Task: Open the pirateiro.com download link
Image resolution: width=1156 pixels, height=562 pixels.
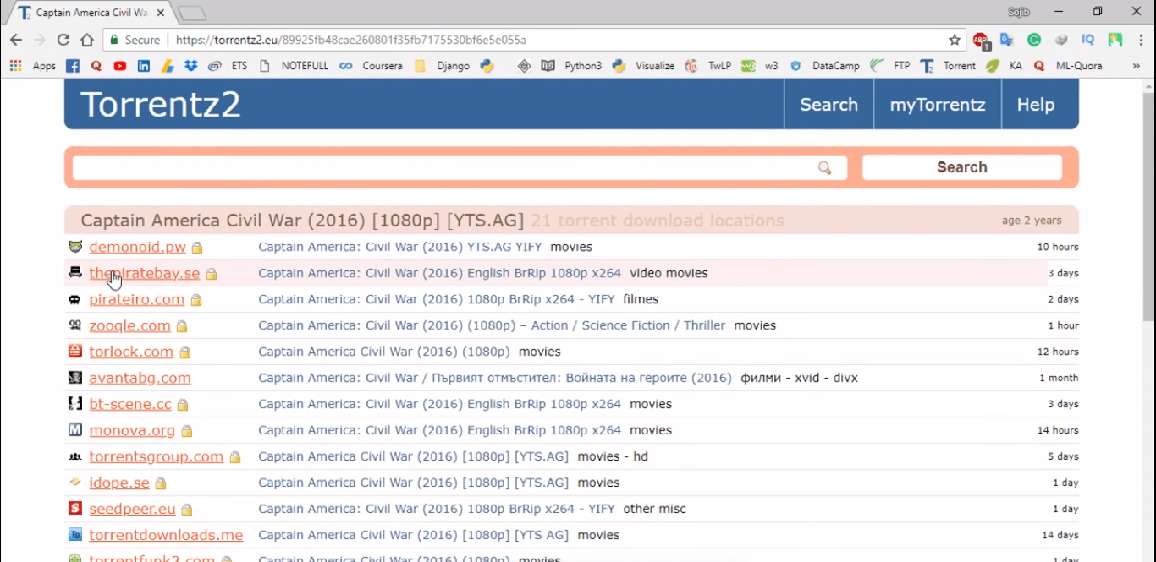Action: [136, 299]
